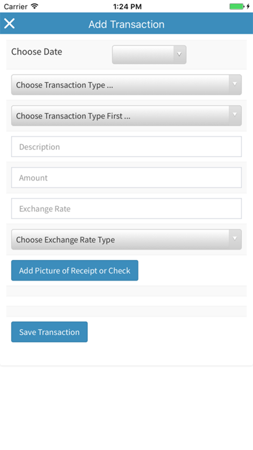The height and width of the screenshot is (450, 253).
Task: Open Choose Transaction Type First dropdown
Action: (126, 116)
